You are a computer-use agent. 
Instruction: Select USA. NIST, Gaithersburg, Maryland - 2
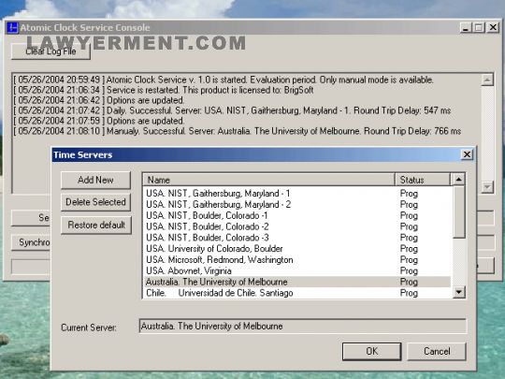coord(297,204)
